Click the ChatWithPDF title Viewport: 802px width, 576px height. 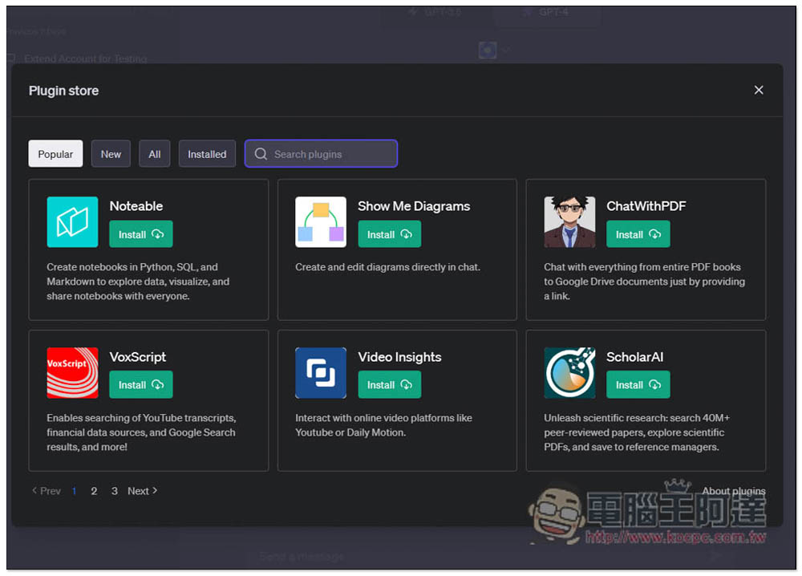(646, 206)
